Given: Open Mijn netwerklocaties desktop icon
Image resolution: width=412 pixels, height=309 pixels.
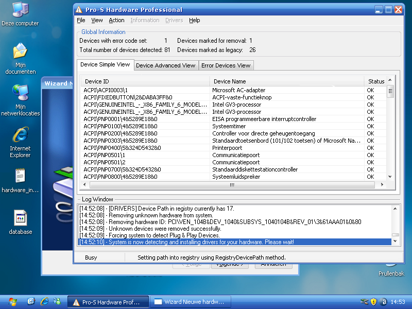Looking at the screenshot, I should tap(20, 100).
